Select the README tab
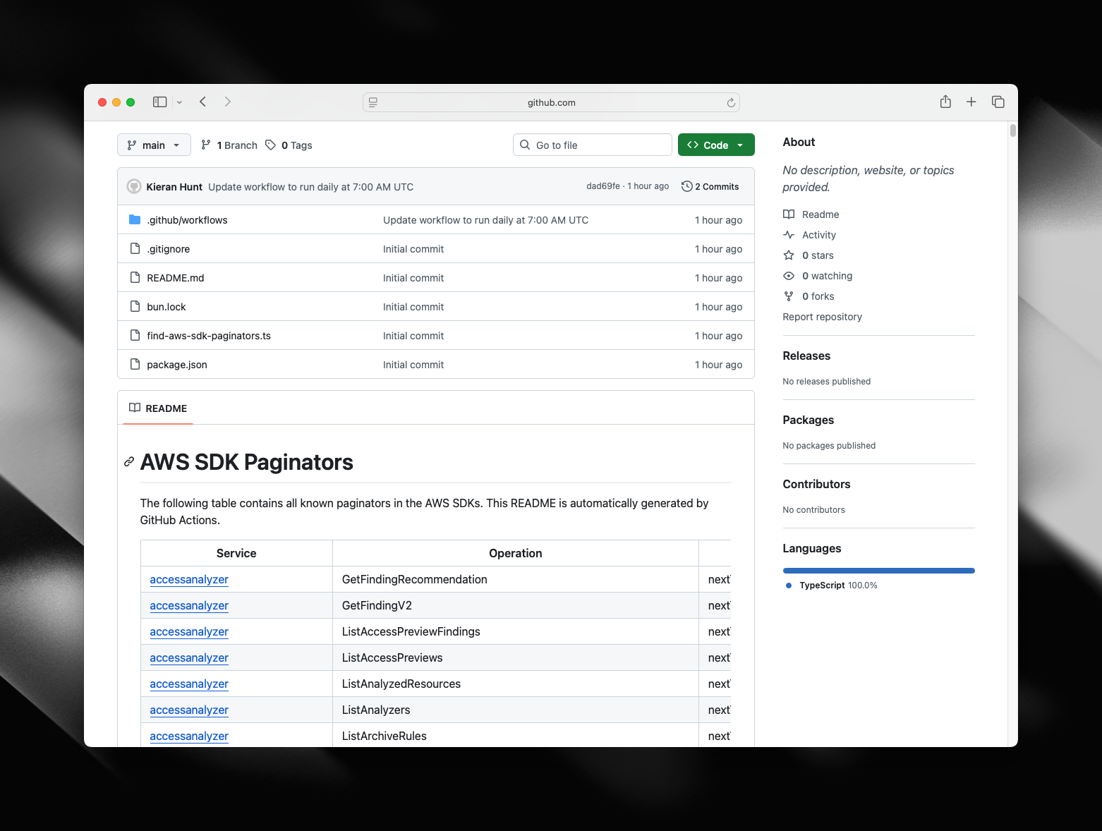 pos(158,408)
